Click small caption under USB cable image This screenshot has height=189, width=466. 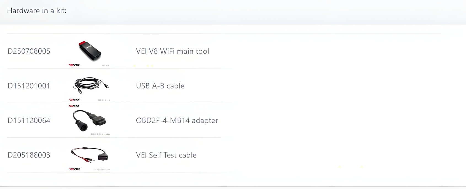(x=104, y=100)
